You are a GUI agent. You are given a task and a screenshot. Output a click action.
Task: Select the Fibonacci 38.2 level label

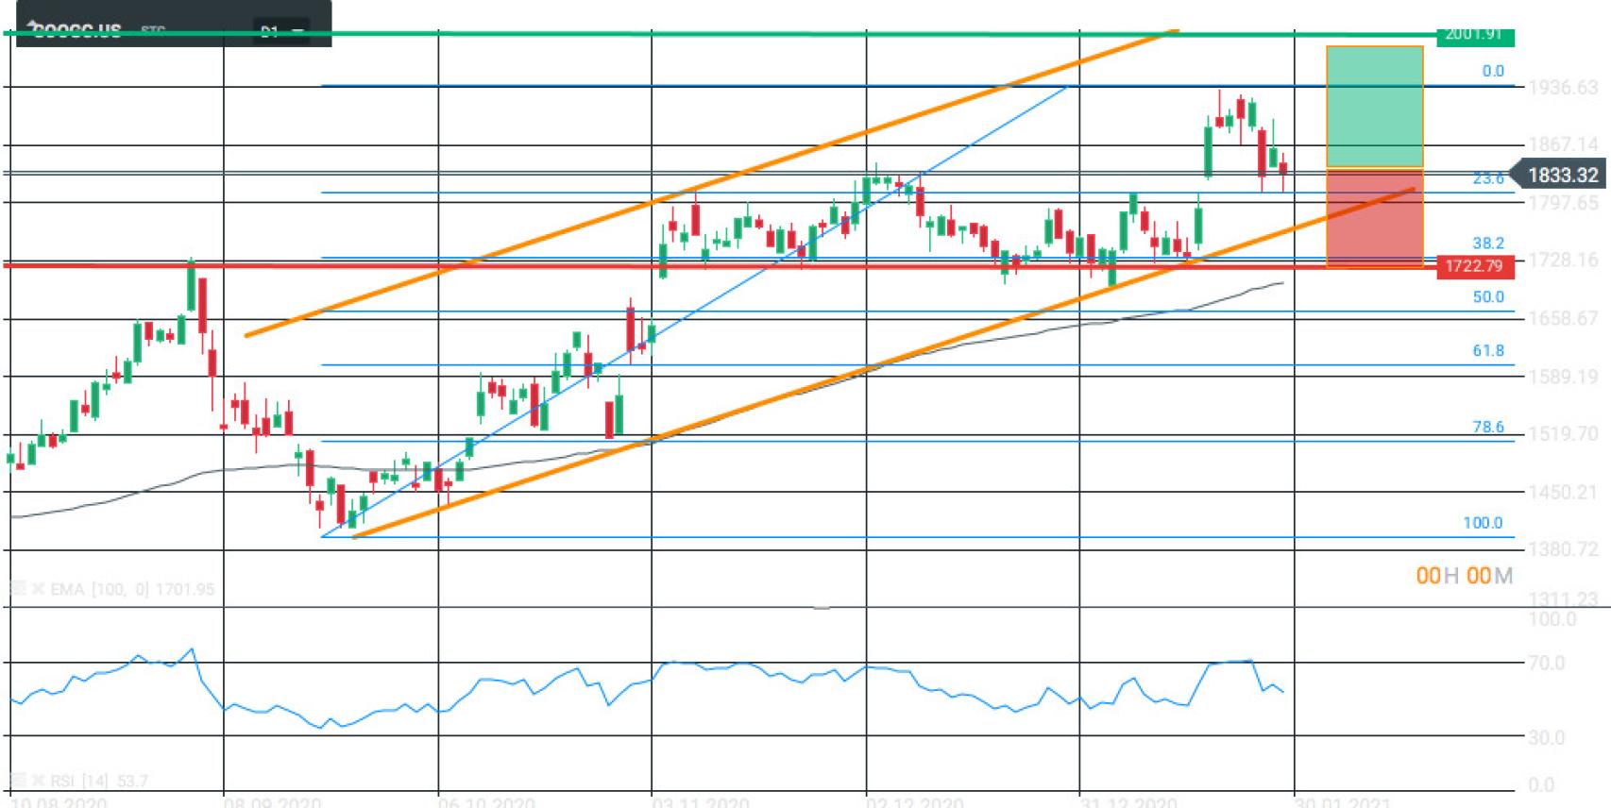tap(1488, 243)
